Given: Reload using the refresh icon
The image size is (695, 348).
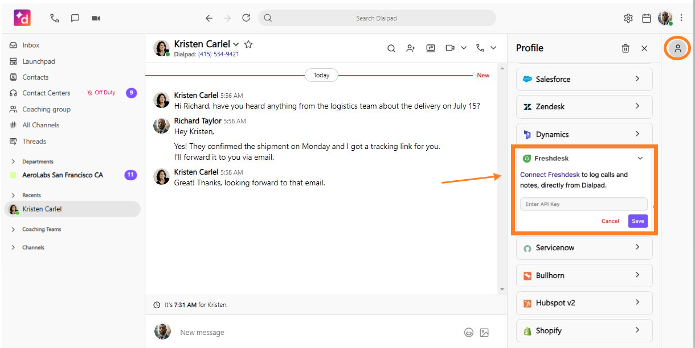Looking at the screenshot, I should pyautogui.click(x=246, y=18).
